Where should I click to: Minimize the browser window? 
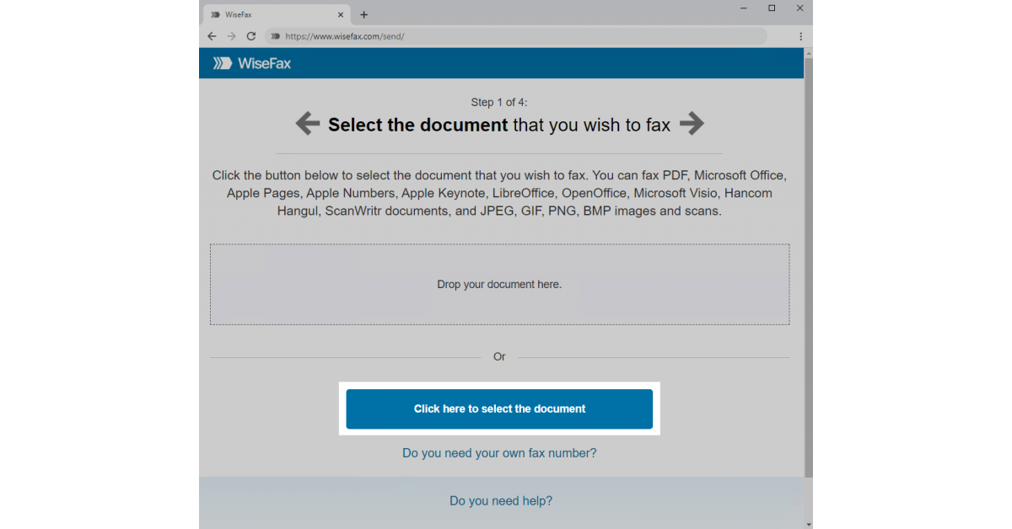click(743, 8)
